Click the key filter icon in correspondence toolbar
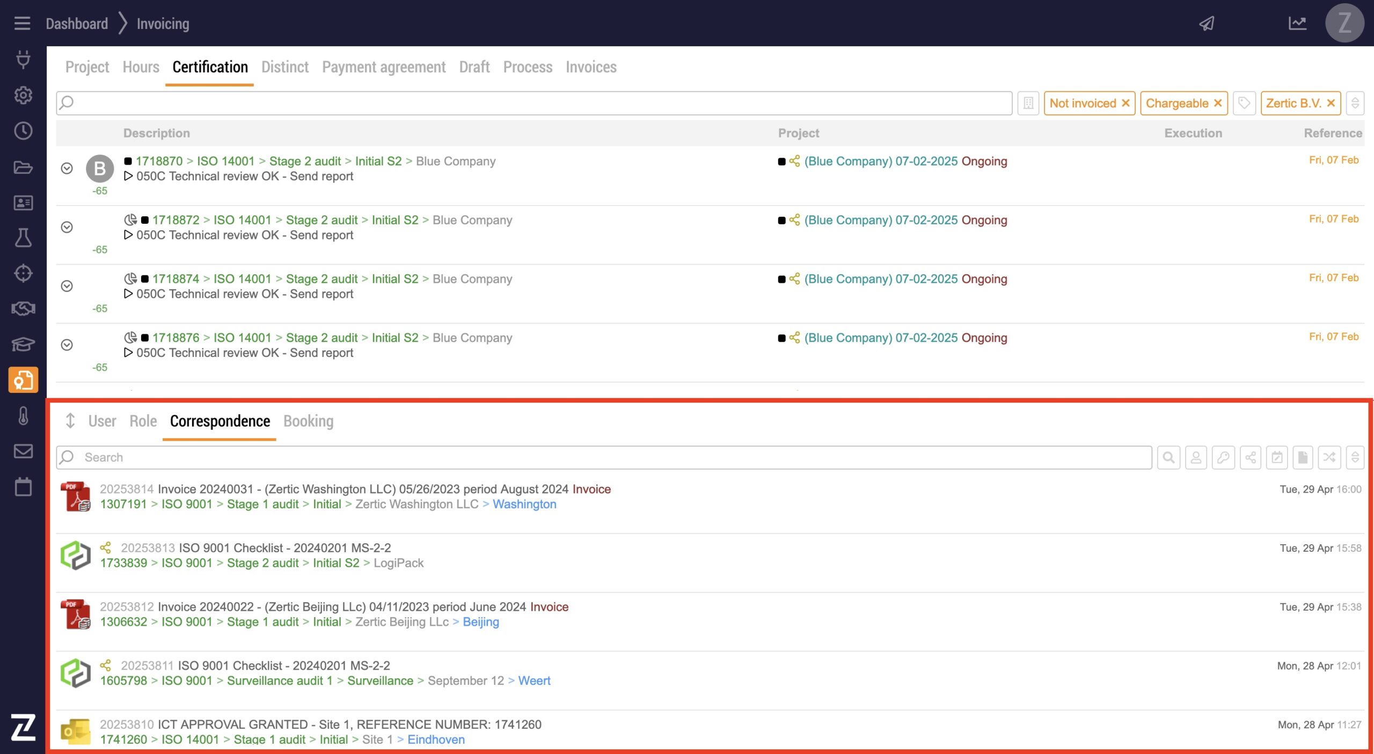Viewport: 1374px width, 754px height. tap(1223, 457)
